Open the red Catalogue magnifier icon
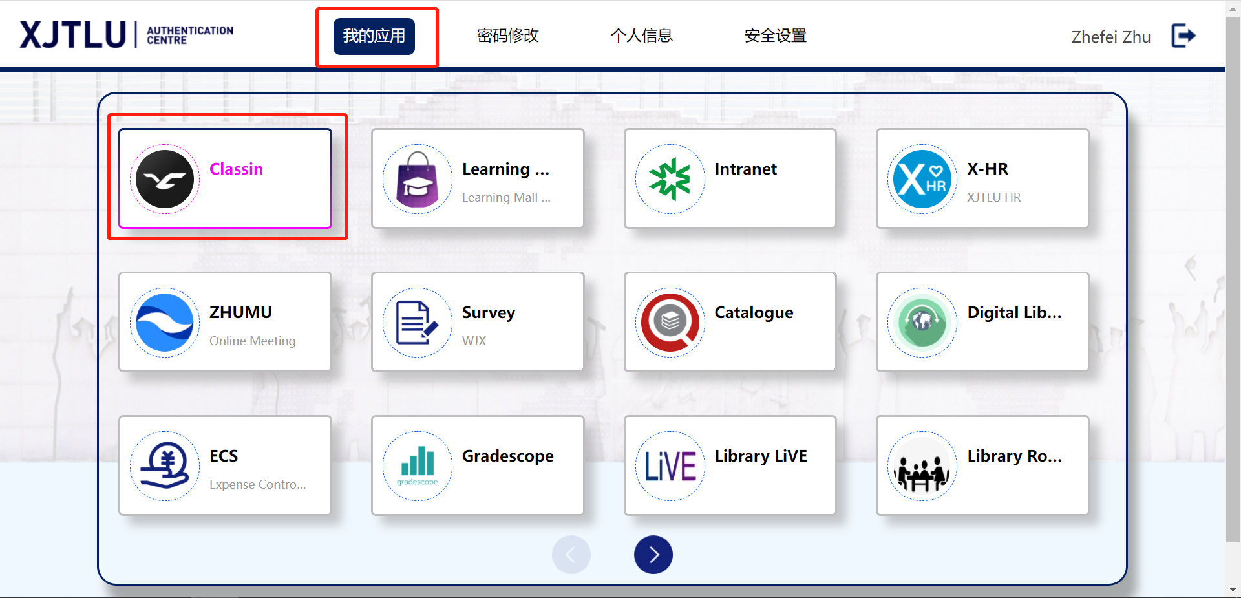1241x598 pixels. [670, 323]
